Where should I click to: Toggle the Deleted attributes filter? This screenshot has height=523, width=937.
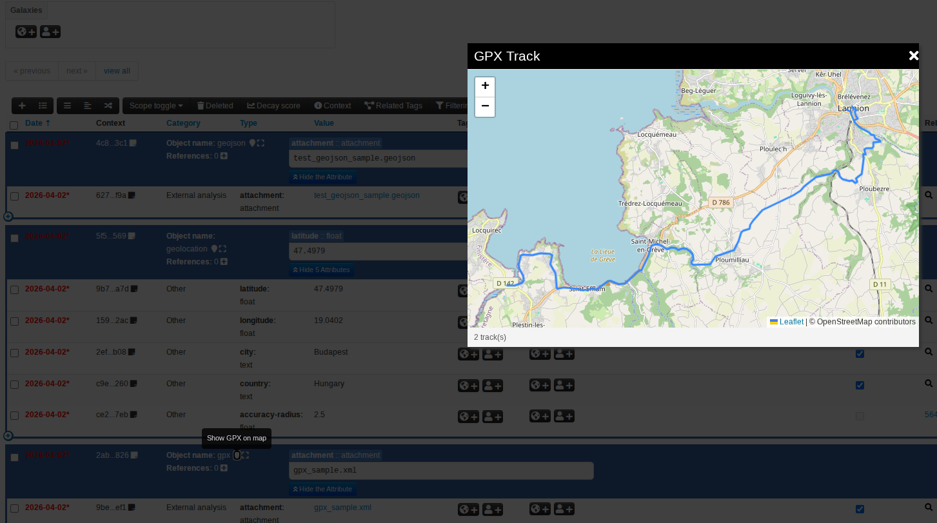coord(215,106)
